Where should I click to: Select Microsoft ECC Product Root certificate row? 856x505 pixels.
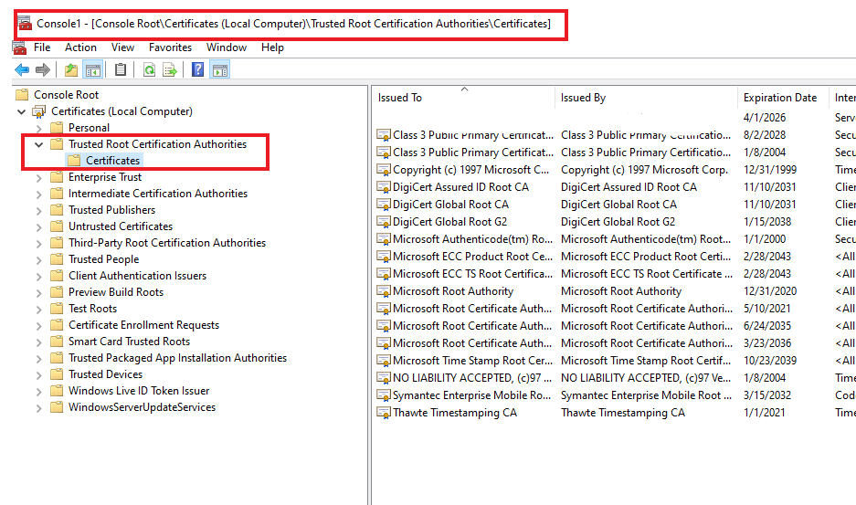coord(616,257)
